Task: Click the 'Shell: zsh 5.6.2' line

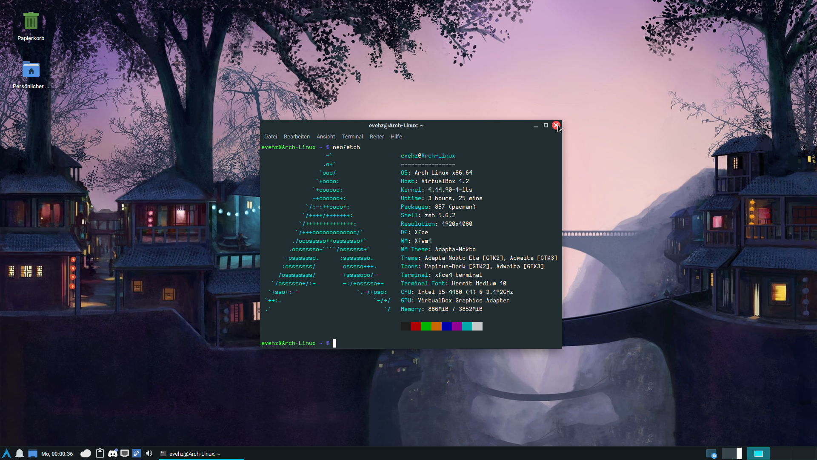Action: (428, 216)
